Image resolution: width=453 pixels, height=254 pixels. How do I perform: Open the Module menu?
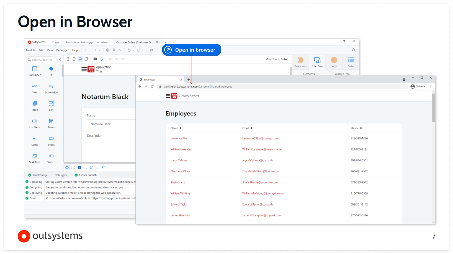coord(31,50)
